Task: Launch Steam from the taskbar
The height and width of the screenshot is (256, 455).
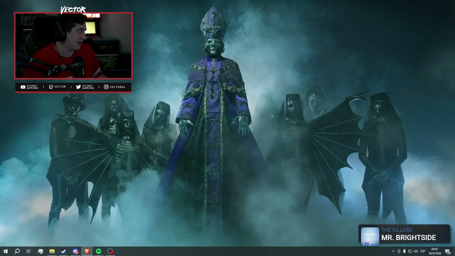Action: tap(64, 251)
